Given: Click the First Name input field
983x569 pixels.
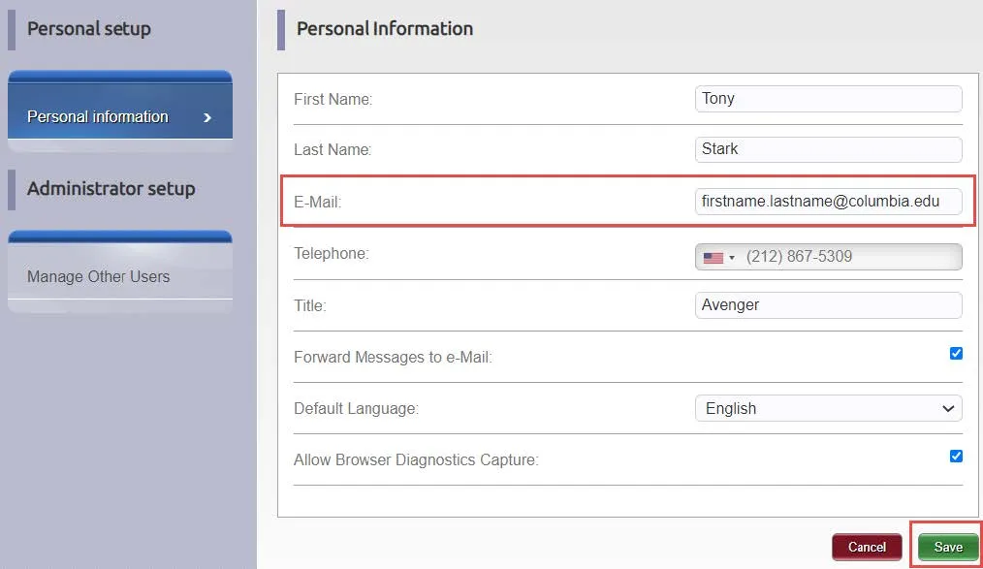Looking at the screenshot, I should click(x=828, y=99).
